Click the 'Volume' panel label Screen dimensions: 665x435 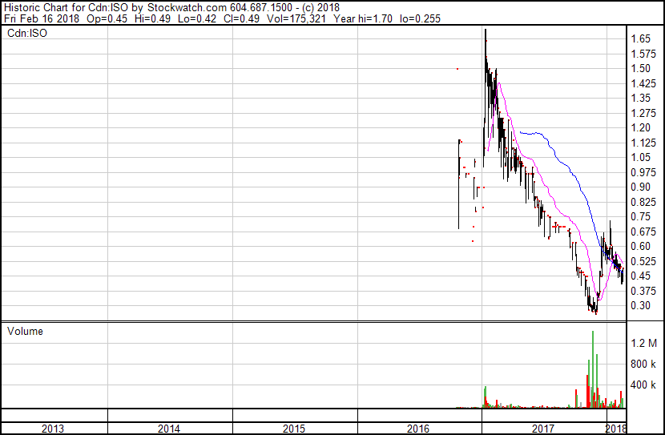(25, 331)
